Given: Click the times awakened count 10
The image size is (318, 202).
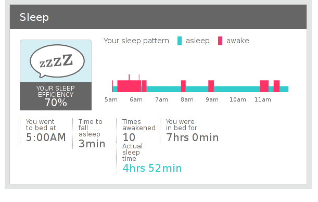Looking at the screenshot, I should tap(129, 137).
